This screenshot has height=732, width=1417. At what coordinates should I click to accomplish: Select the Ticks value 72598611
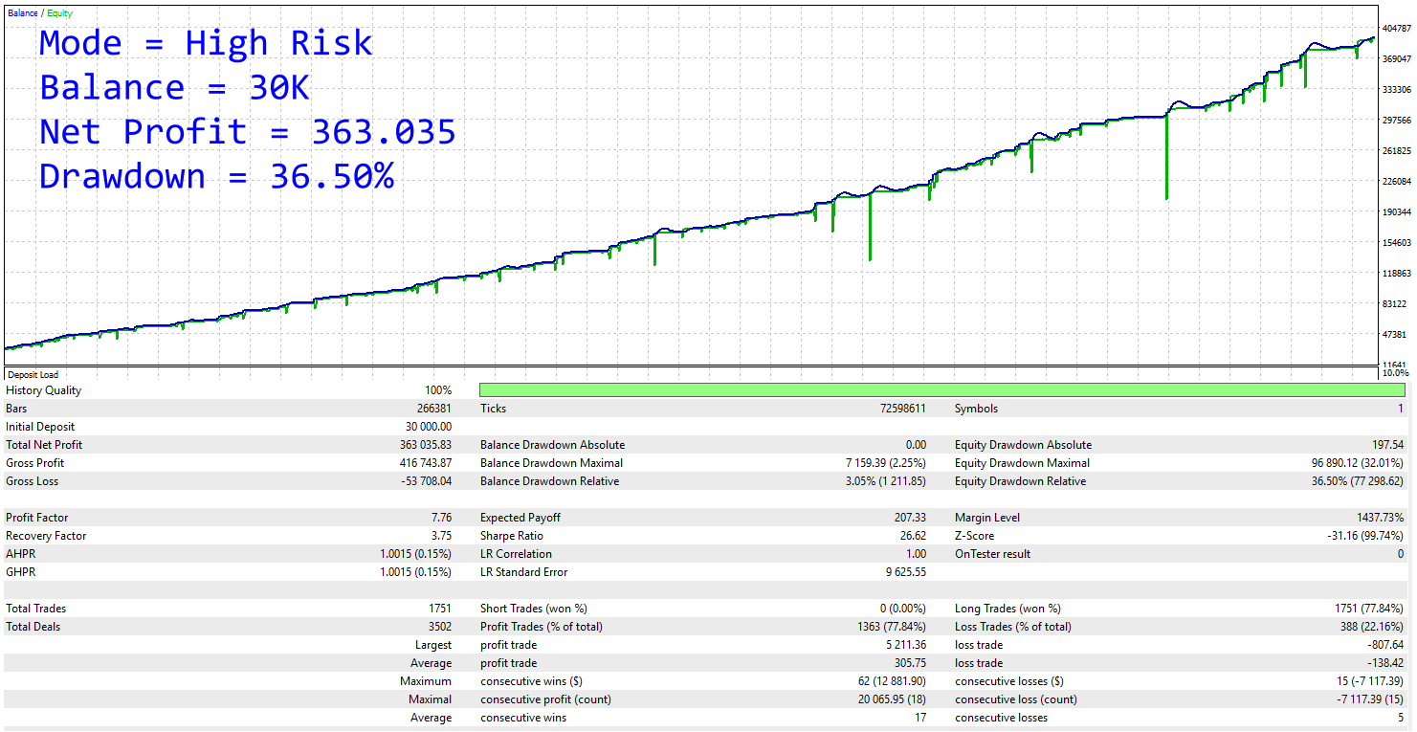[x=903, y=409]
